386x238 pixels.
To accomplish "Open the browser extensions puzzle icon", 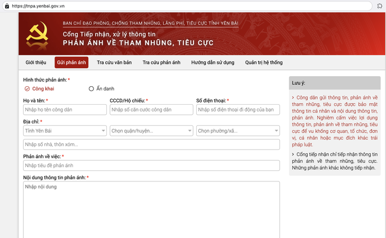I will click(x=380, y=5).
